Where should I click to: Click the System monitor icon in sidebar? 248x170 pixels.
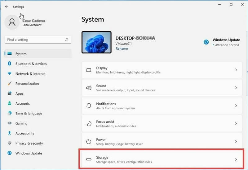click(x=10, y=54)
